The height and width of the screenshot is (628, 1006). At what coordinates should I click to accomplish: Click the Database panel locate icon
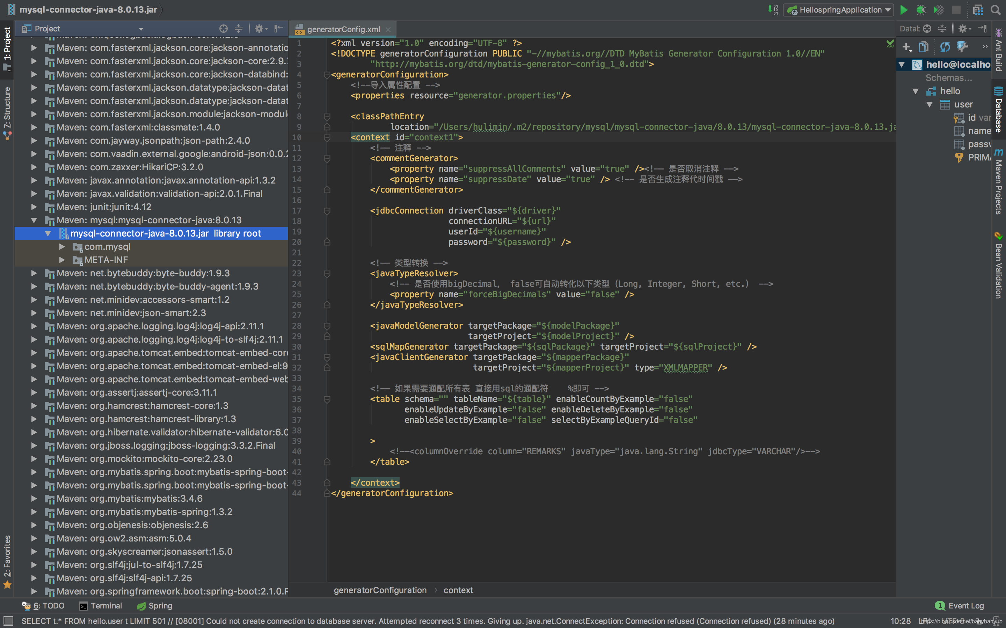click(927, 29)
